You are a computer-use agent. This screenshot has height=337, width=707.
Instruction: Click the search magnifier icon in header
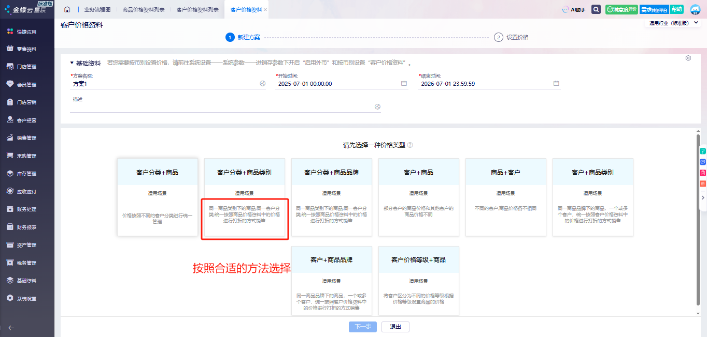[596, 10]
